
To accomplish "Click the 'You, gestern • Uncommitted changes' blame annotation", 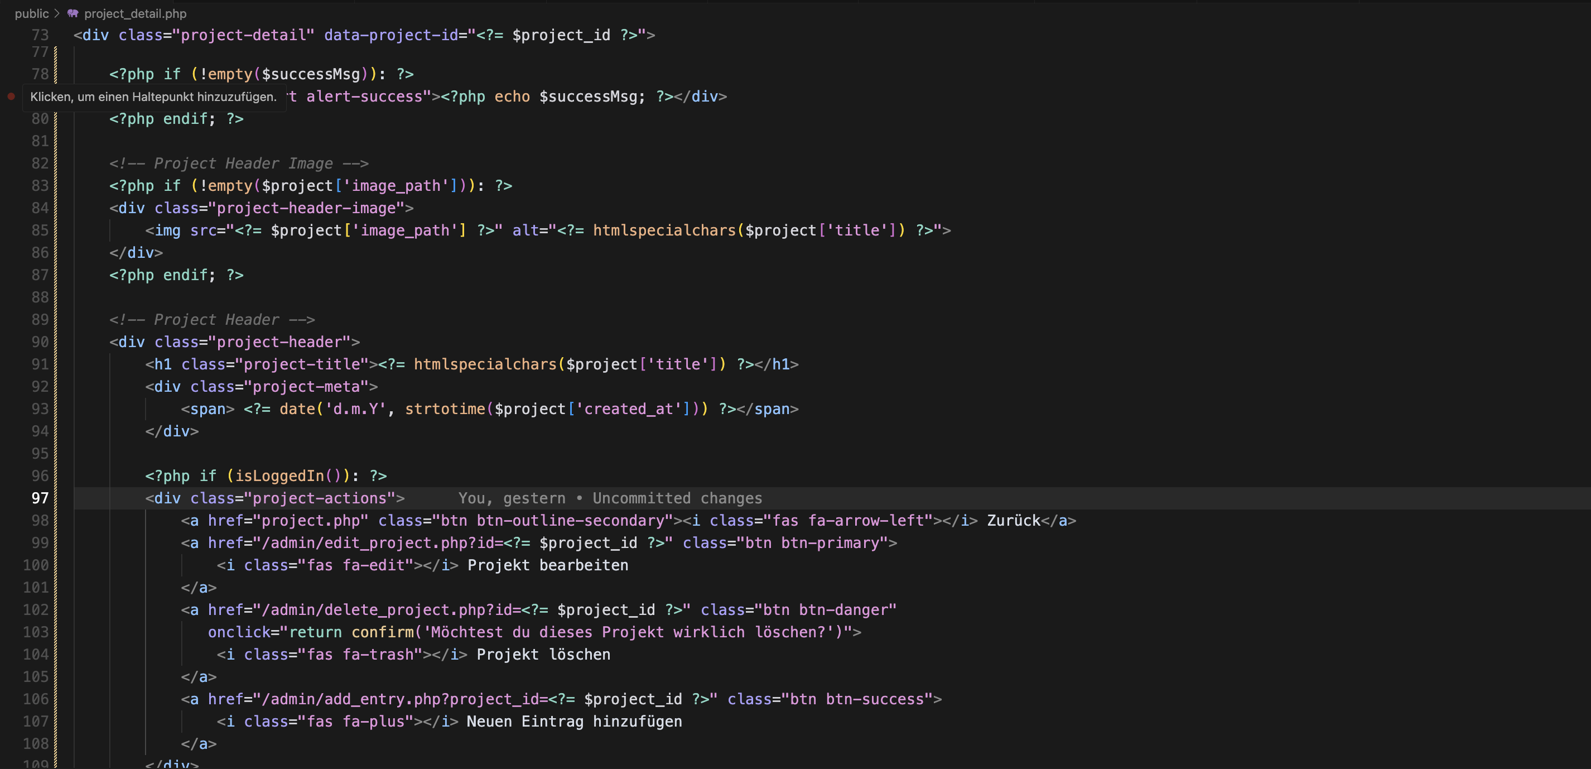I will pyautogui.click(x=610, y=498).
